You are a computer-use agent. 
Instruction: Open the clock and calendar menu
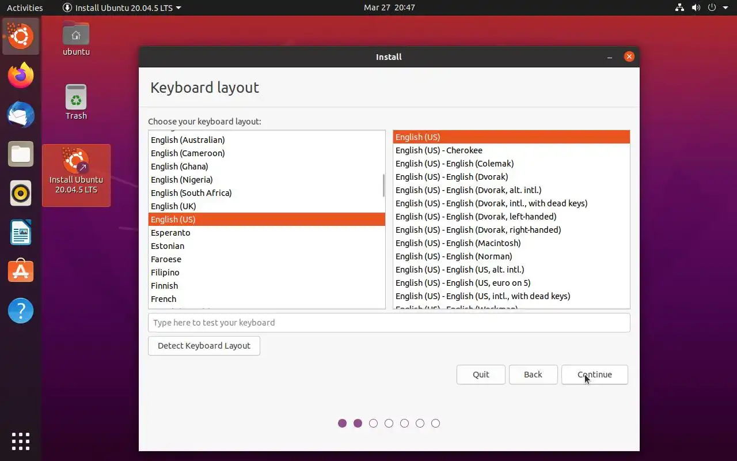[389, 7]
